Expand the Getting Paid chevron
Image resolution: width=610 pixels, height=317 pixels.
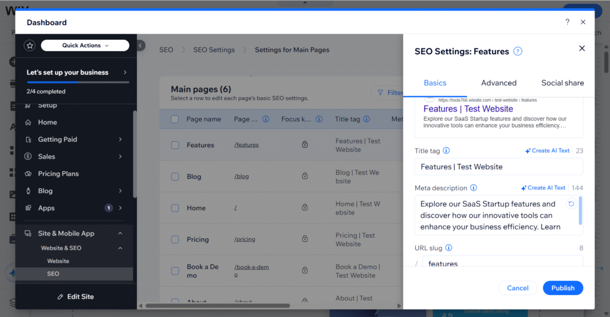pos(120,139)
